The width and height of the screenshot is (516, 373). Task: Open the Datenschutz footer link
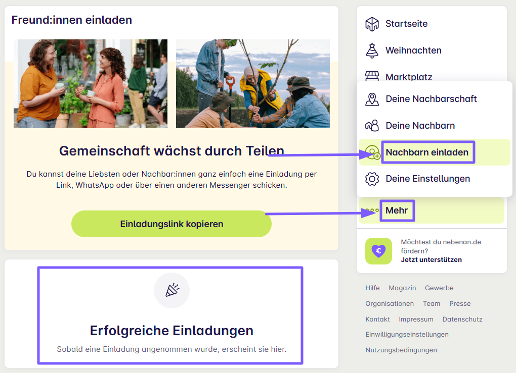(x=462, y=319)
